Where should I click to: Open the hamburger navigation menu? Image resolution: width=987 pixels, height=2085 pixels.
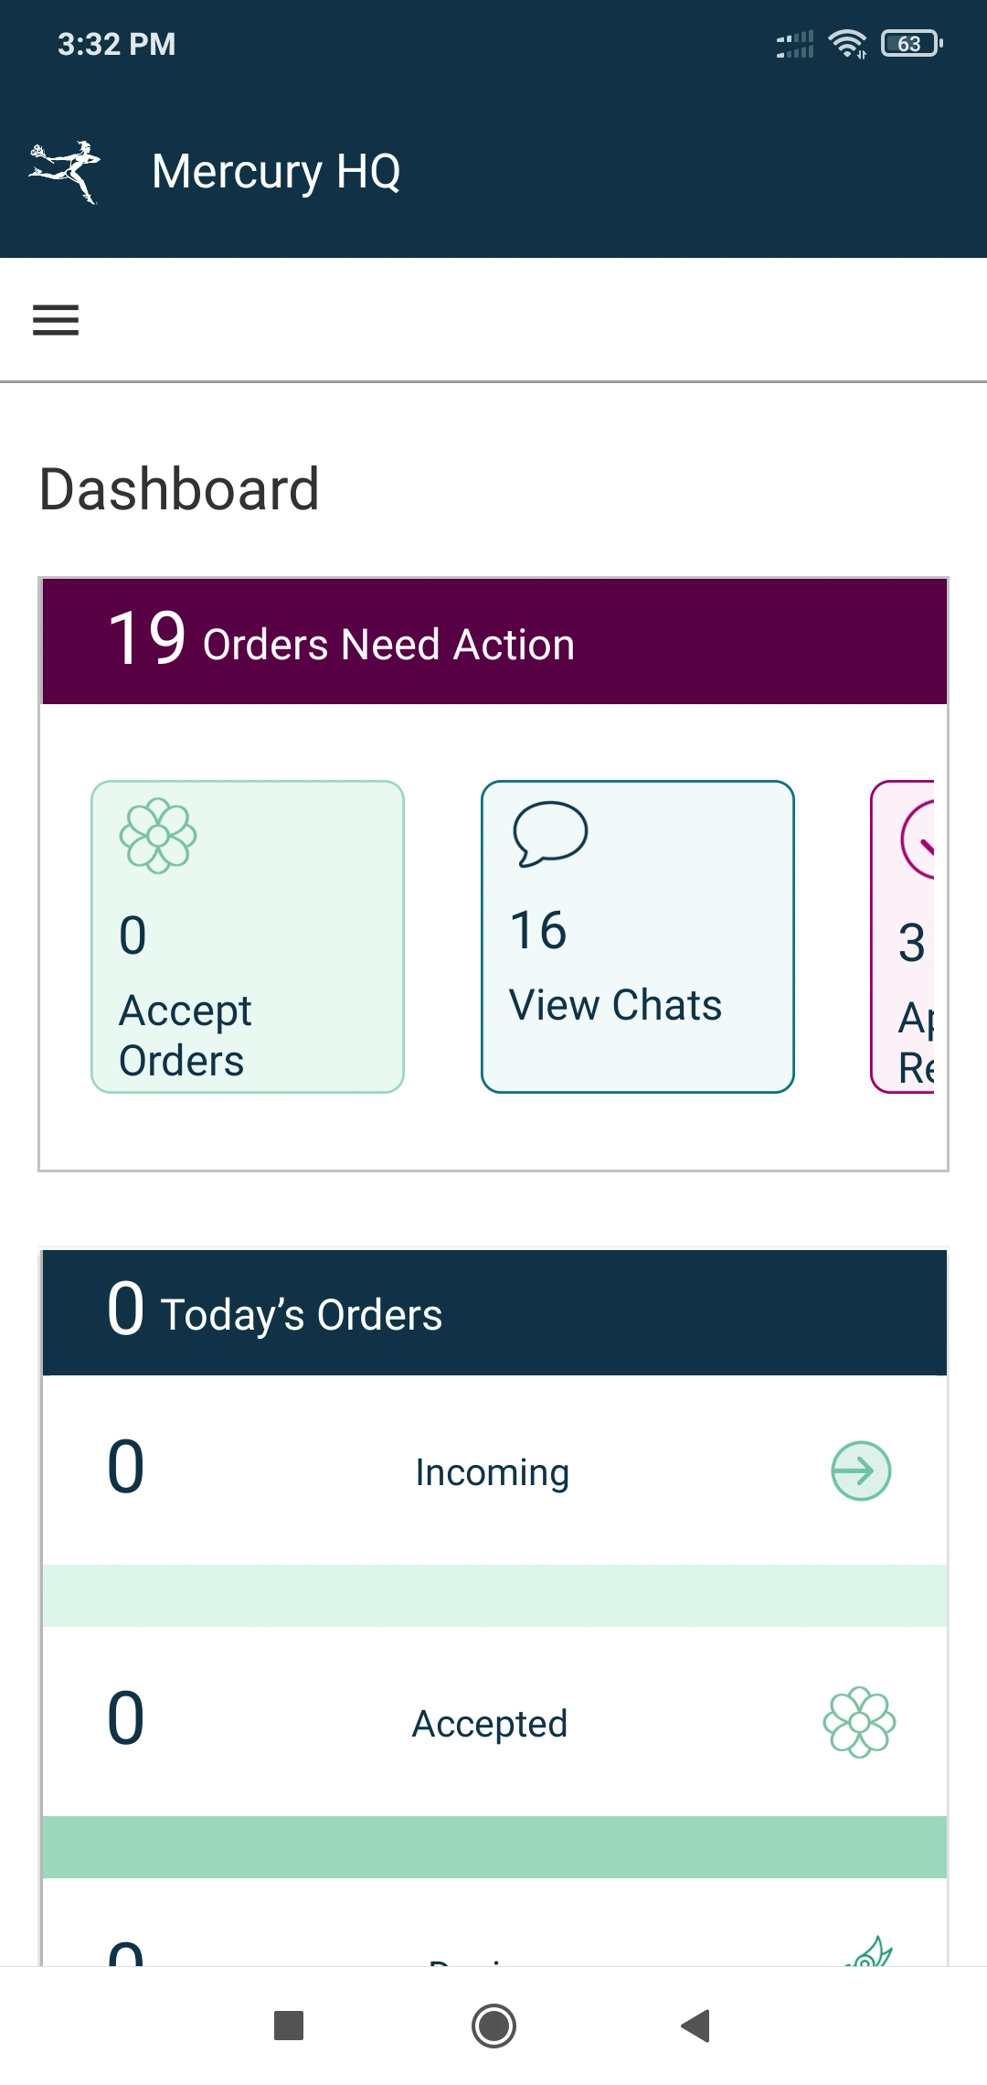pyautogui.click(x=56, y=320)
